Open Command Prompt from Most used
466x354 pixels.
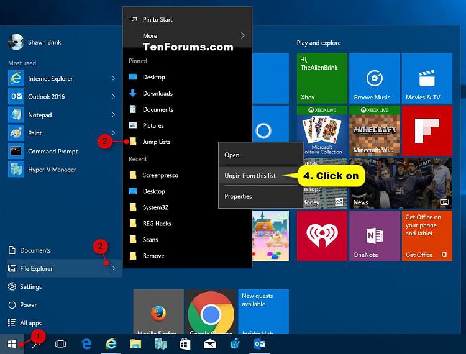[x=62, y=152]
